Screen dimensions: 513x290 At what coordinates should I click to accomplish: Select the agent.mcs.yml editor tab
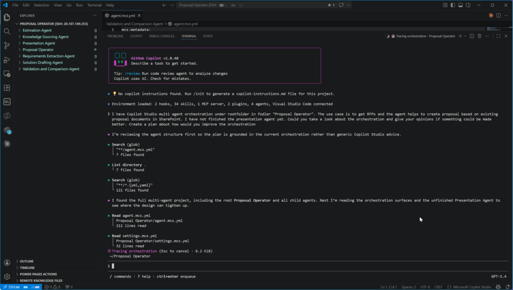coord(123,16)
